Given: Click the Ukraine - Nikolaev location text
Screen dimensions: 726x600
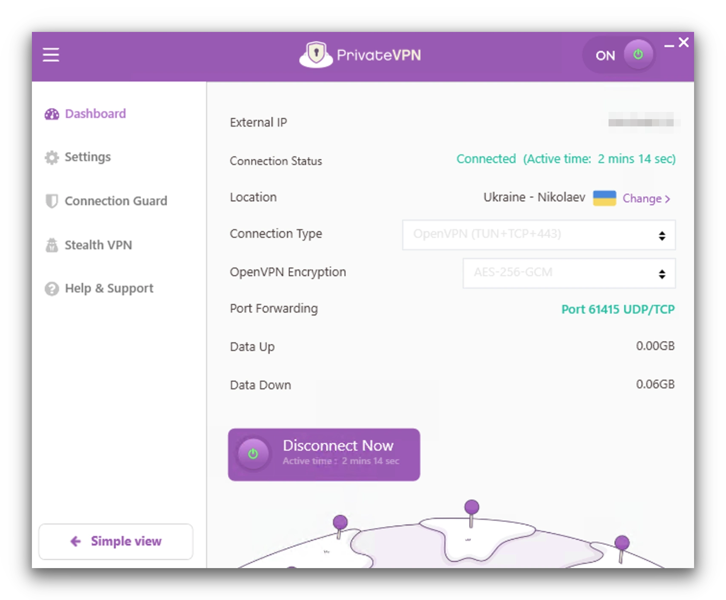Looking at the screenshot, I should coord(534,197).
